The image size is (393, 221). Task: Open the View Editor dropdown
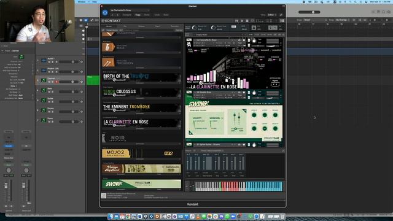pyautogui.click(x=272, y=15)
